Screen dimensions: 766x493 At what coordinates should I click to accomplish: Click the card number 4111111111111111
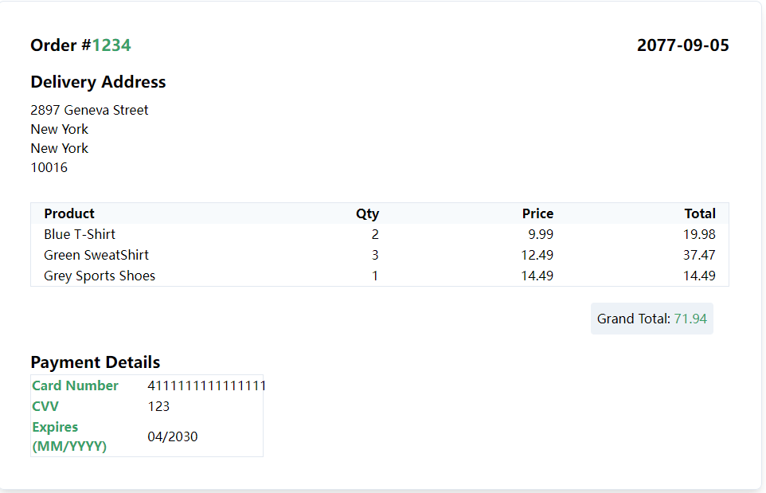coord(207,385)
